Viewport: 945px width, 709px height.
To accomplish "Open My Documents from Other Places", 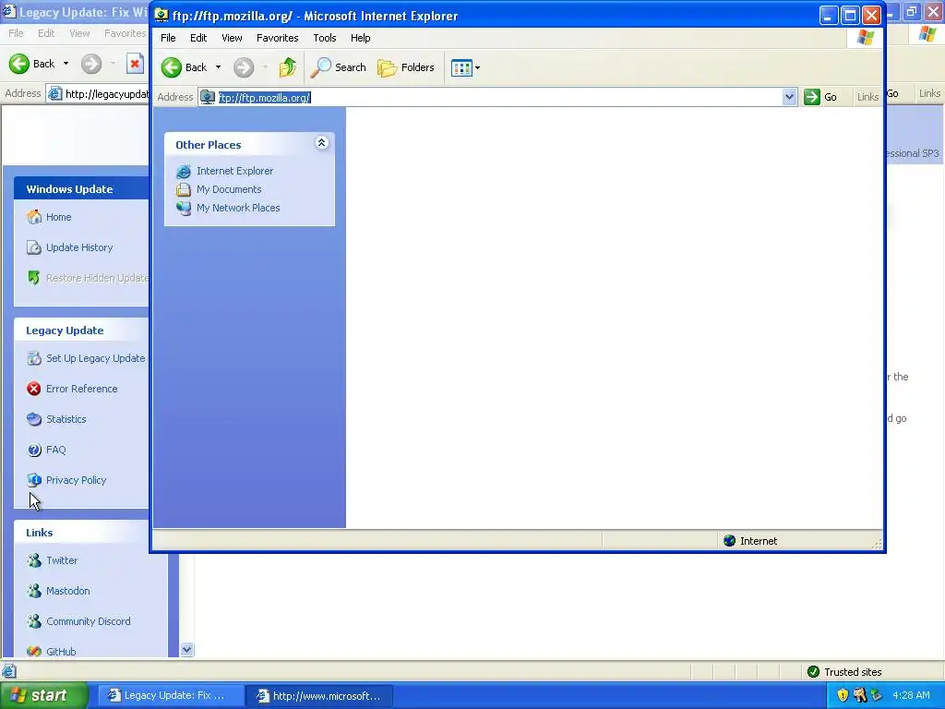I will pos(229,189).
